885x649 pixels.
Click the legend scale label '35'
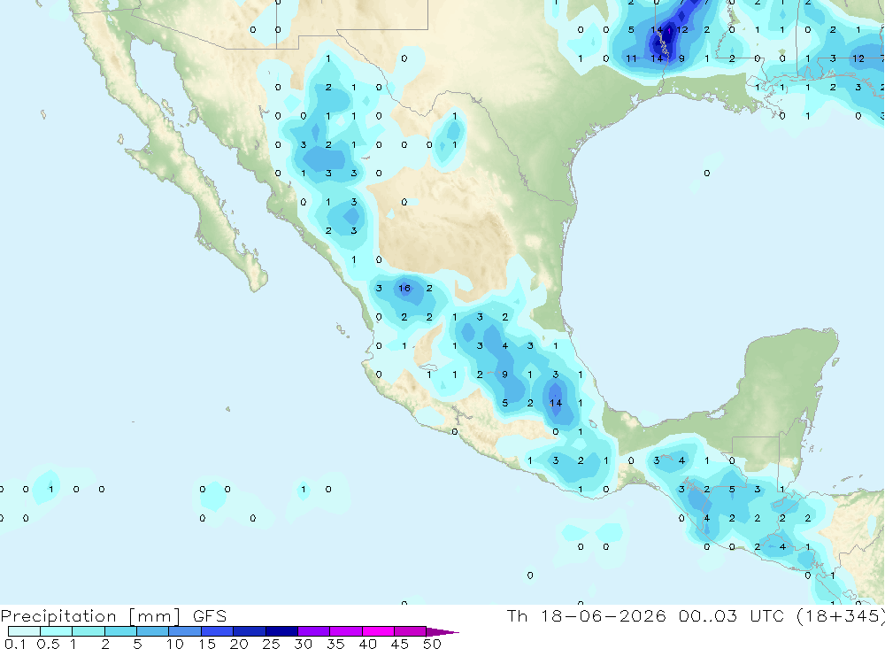click(335, 644)
